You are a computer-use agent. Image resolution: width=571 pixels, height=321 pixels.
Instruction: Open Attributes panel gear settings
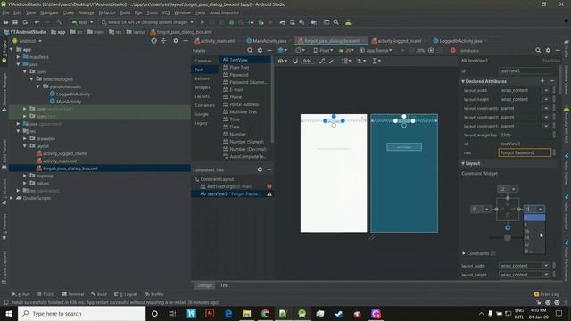click(x=548, y=51)
